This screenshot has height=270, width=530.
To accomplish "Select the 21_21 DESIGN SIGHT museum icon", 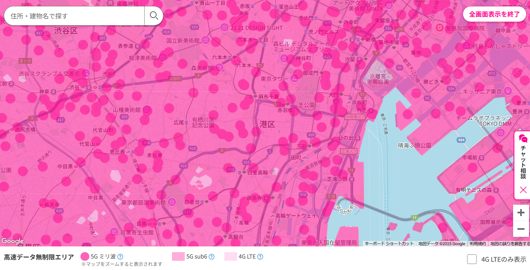I will pos(224,27).
